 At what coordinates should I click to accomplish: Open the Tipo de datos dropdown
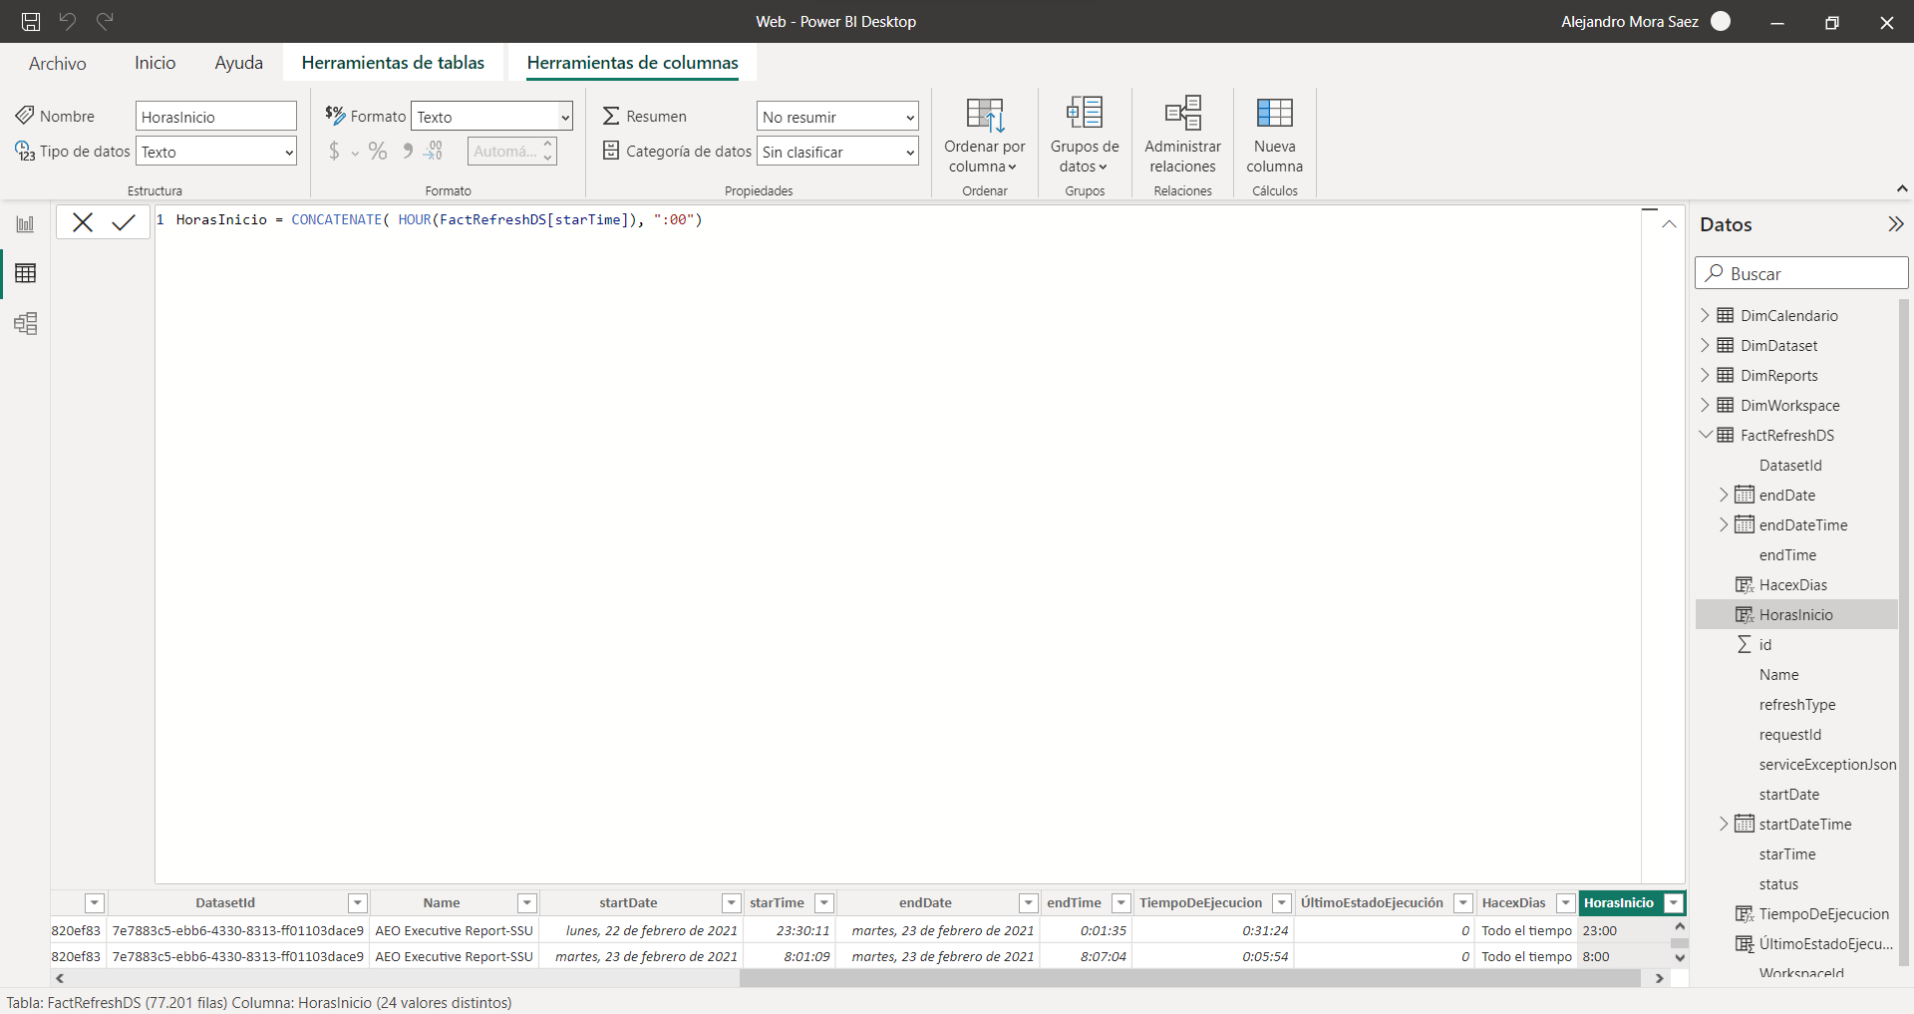(x=216, y=152)
